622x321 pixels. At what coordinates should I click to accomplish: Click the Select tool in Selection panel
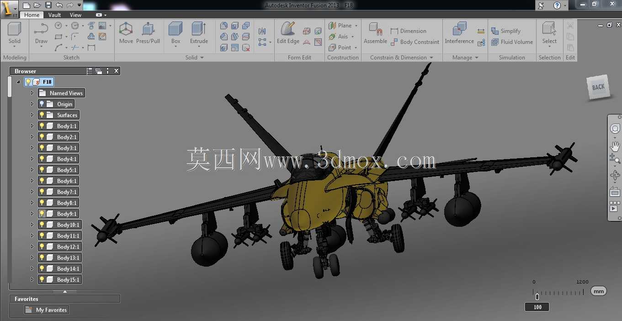(x=549, y=33)
